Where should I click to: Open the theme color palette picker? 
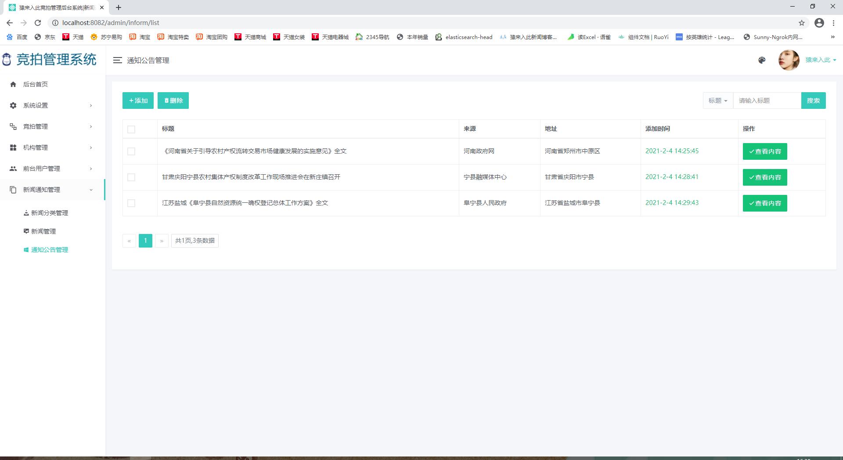(x=762, y=61)
